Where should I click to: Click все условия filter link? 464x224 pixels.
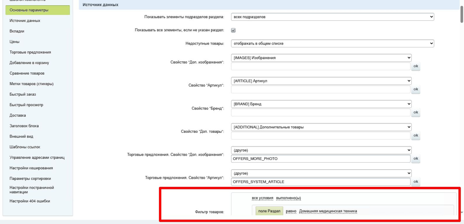coord(263,198)
